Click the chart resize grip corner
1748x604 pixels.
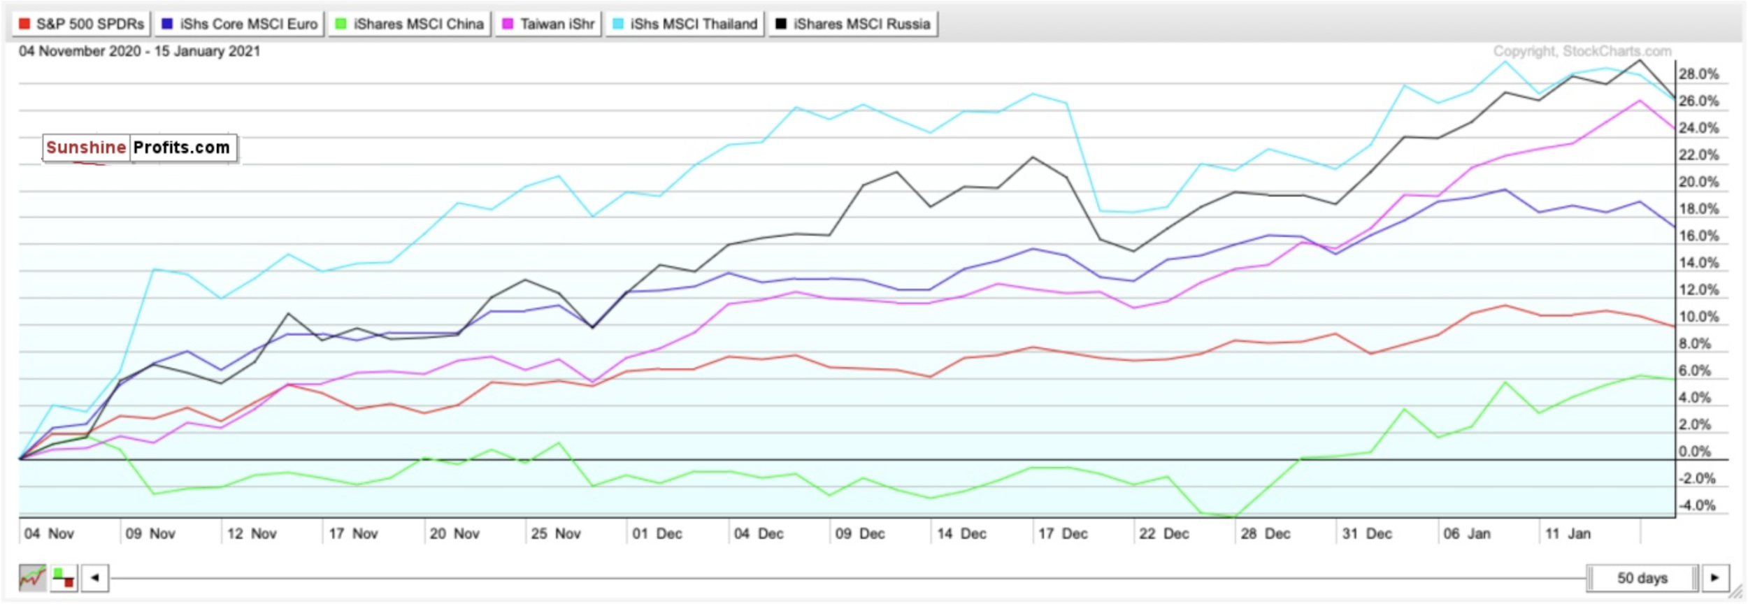pos(1735,593)
